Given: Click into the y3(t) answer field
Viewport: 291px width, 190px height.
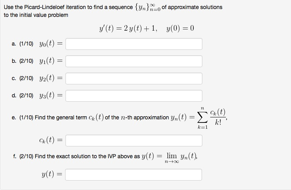Looking at the screenshot, I should 134,96.
